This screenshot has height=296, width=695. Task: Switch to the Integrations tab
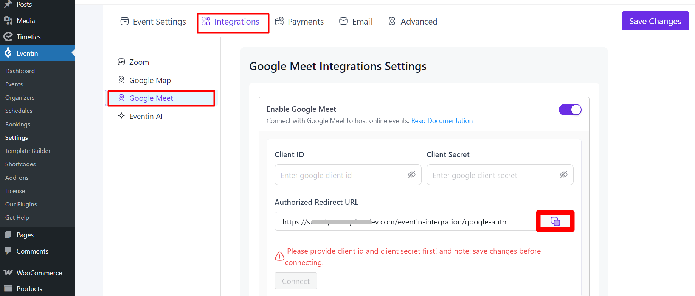[x=230, y=22]
